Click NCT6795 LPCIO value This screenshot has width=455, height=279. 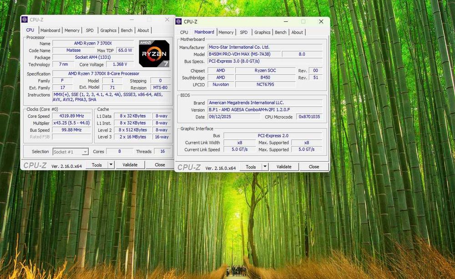point(265,85)
